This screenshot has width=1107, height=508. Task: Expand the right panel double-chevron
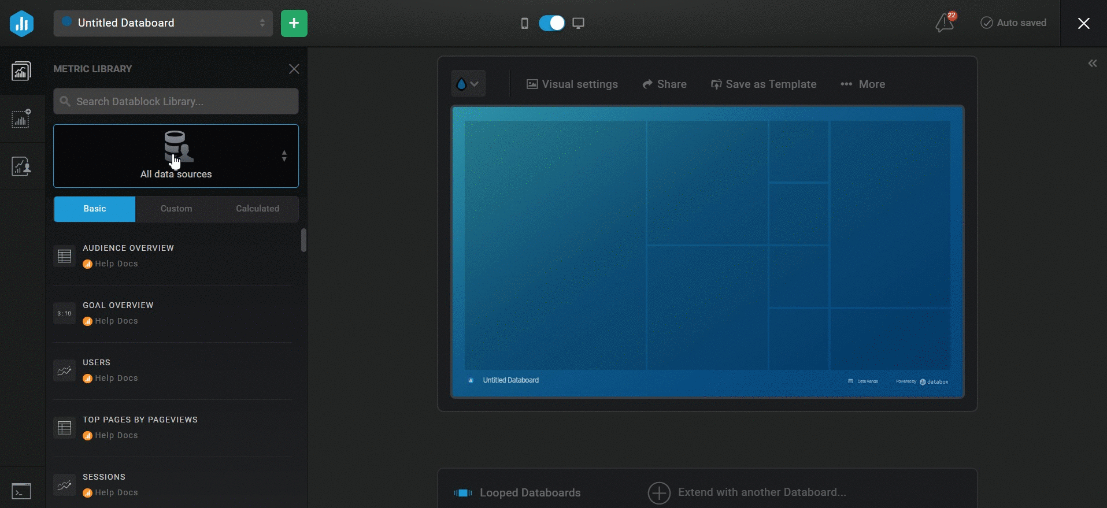1092,64
